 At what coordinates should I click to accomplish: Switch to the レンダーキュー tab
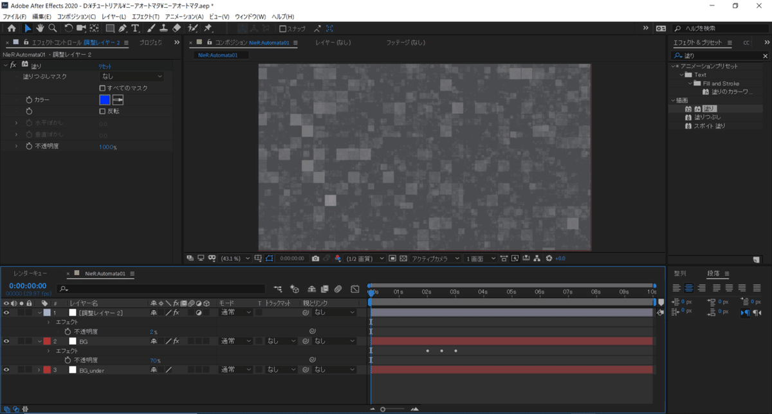click(30, 273)
